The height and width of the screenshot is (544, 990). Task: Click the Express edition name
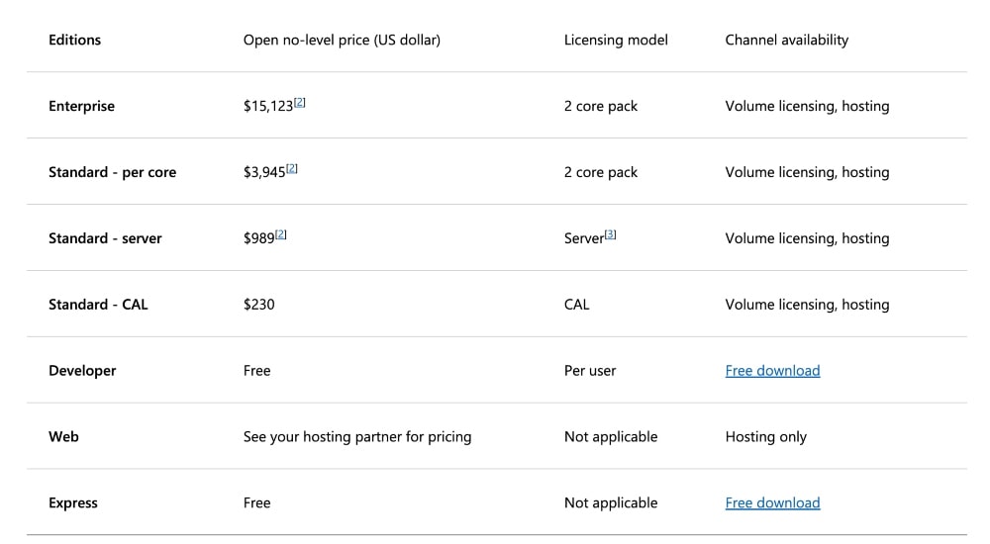point(73,503)
